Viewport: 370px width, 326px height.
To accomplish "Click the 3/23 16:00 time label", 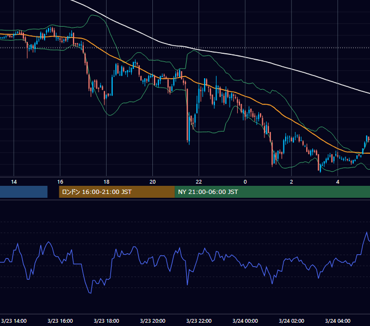I will [60, 321].
